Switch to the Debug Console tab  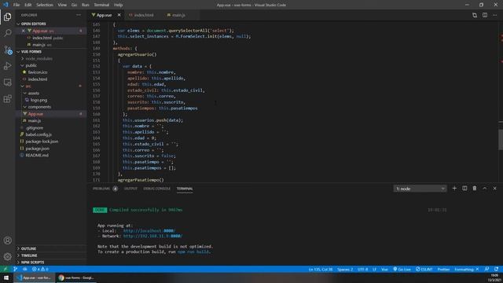157,189
